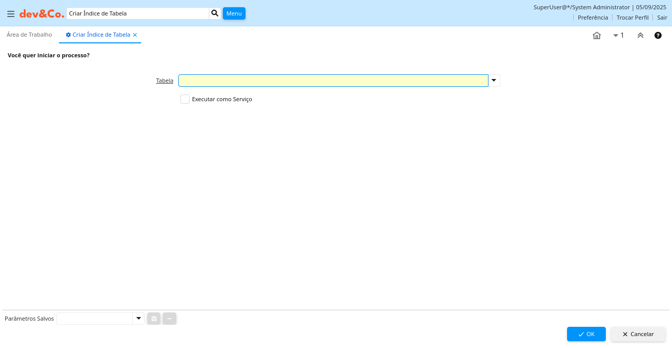Go to home via house icon
The image size is (672, 348).
pyautogui.click(x=597, y=36)
